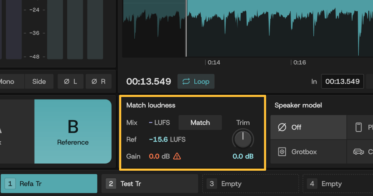The image size is (373, 196).
Task: Switch to reference slot 2 Test Tr
Action: [150, 184]
